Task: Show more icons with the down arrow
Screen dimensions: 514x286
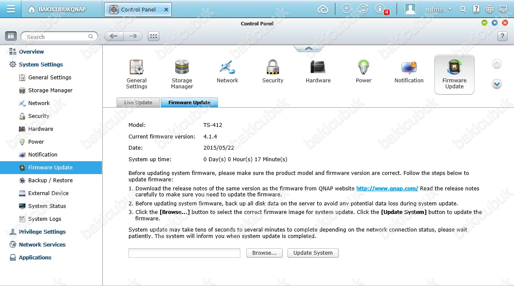Action: [497, 84]
